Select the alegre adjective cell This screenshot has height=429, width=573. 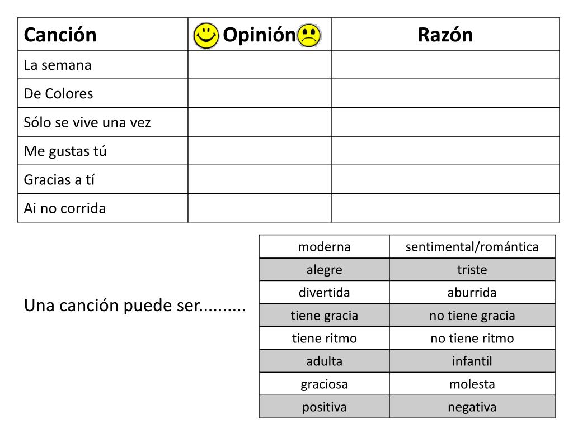click(325, 270)
